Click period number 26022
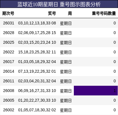118x115 pixels. [x=9, y=52]
